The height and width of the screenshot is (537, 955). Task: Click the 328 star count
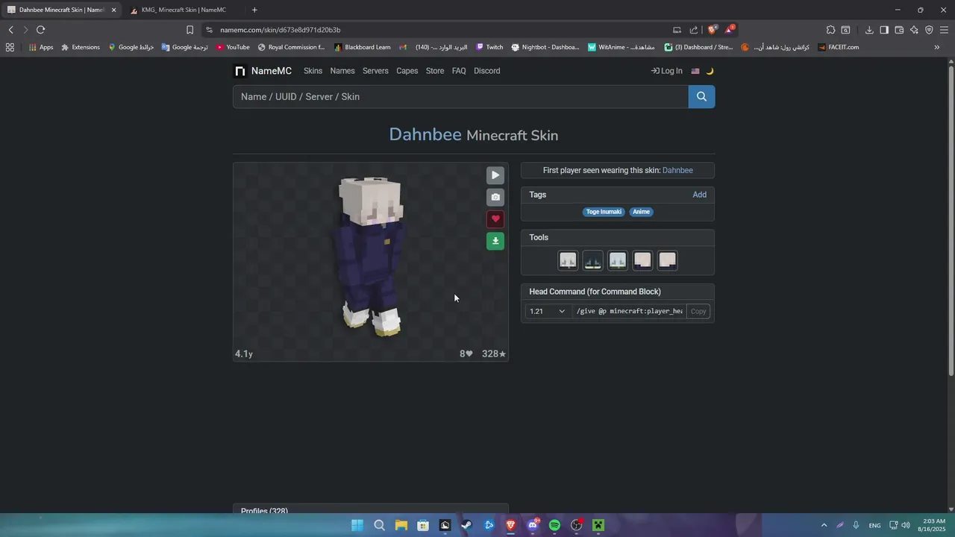(x=494, y=354)
